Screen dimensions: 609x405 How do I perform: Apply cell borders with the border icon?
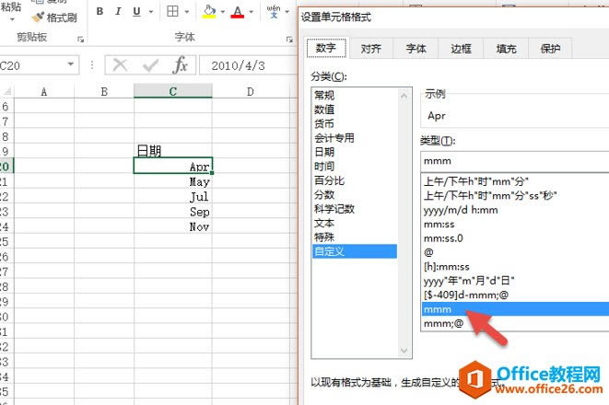172,12
